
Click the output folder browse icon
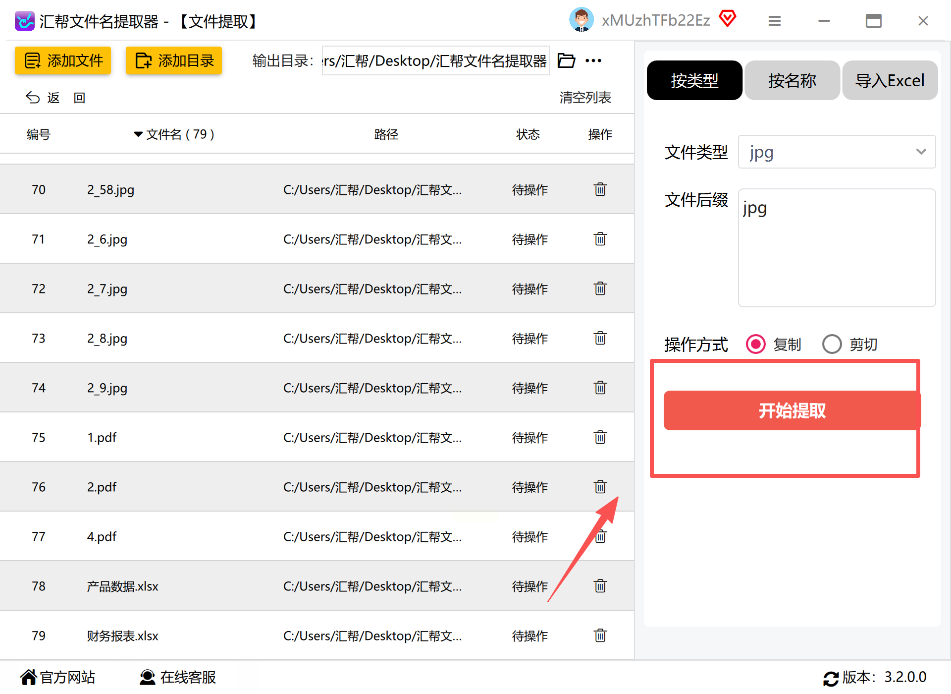[x=566, y=60]
